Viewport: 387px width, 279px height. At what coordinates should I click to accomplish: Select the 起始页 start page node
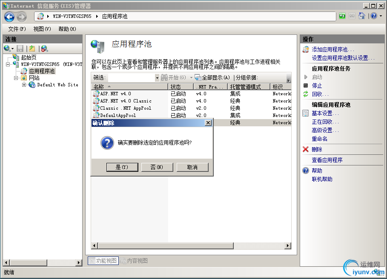(29, 57)
